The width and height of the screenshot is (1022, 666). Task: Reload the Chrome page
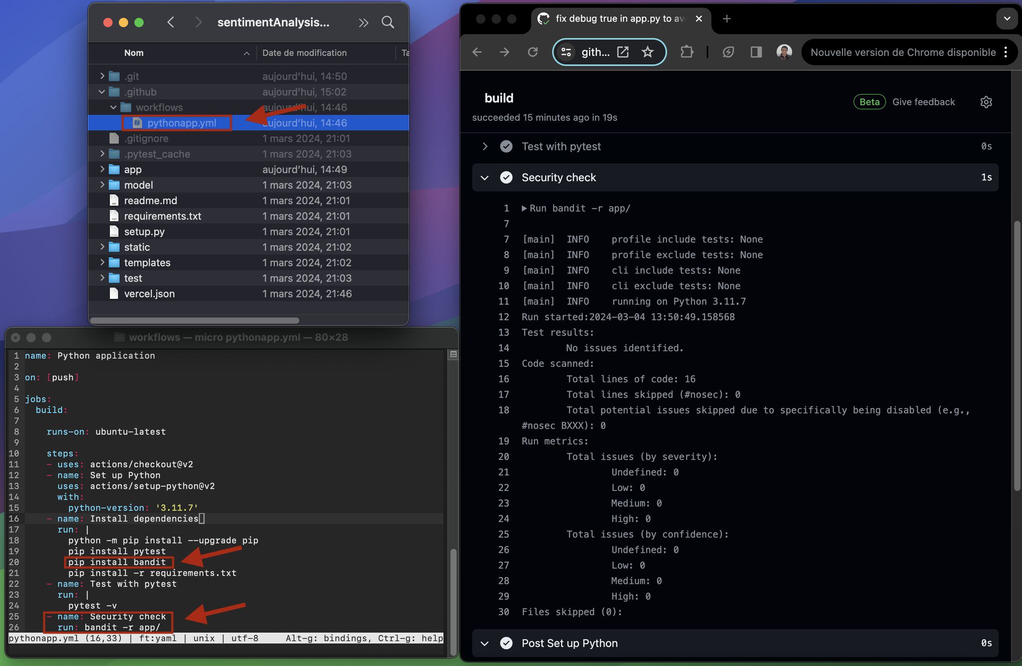pos(532,52)
